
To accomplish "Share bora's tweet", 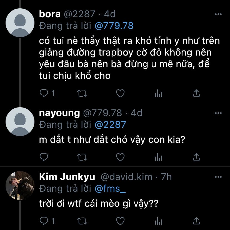I will (196, 94).
